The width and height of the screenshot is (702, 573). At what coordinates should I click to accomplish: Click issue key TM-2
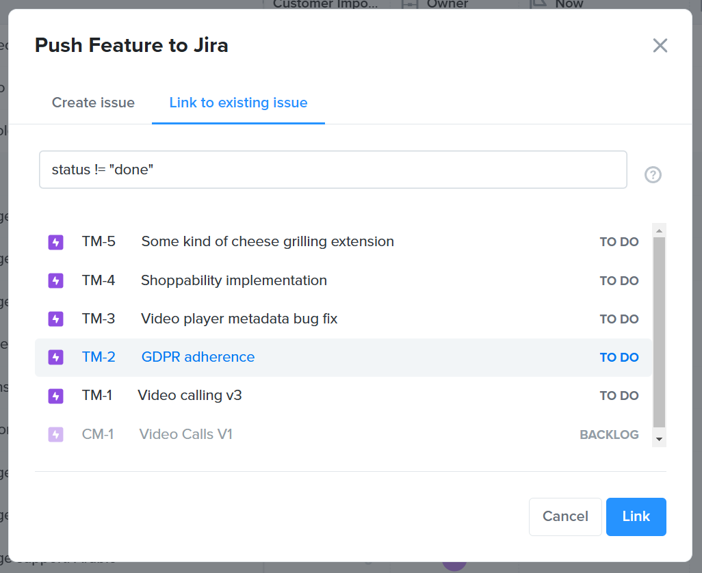click(99, 357)
